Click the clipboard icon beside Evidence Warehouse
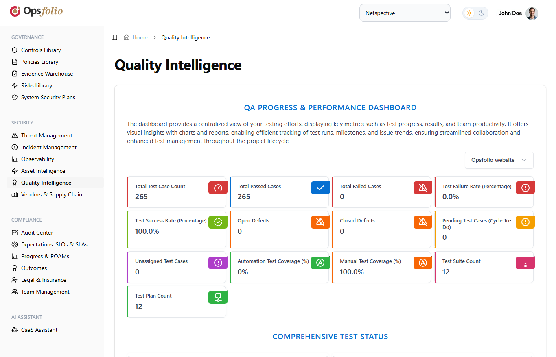556x357 pixels. 15,74
